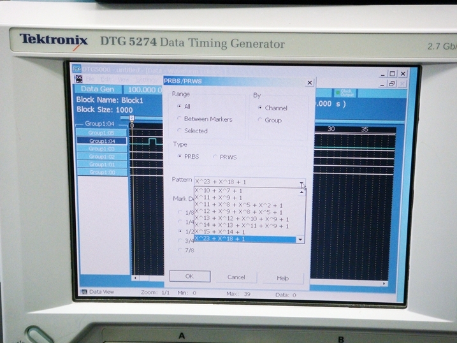Image resolution: width=457 pixels, height=343 pixels.
Task: Open the Settings menu
Action: point(147,80)
